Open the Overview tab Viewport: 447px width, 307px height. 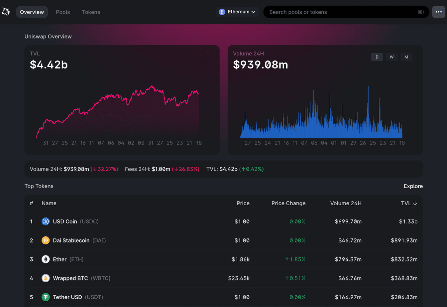click(x=32, y=12)
